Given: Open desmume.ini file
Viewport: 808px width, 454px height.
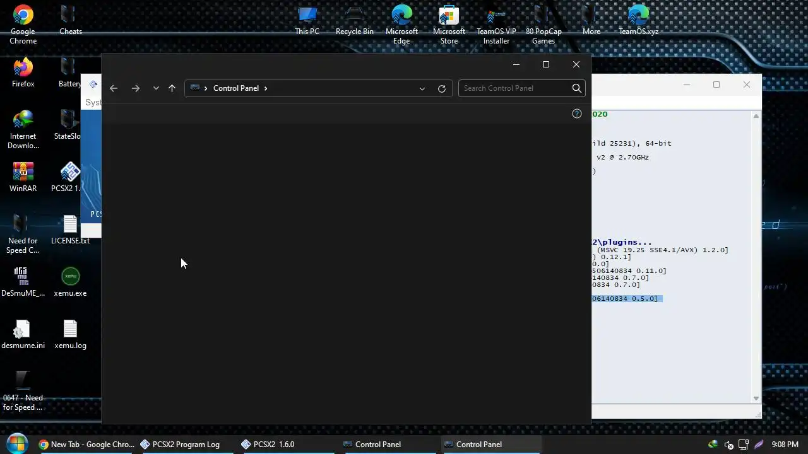Looking at the screenshot, I should tap(23, 334).
